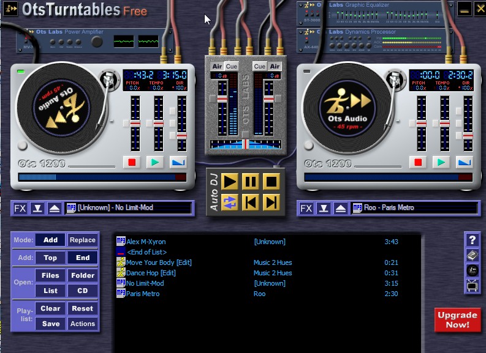Toggle the Auto DJ repeat/shuffle arrows button
486x353 pixels.
(x=230, y=203)
